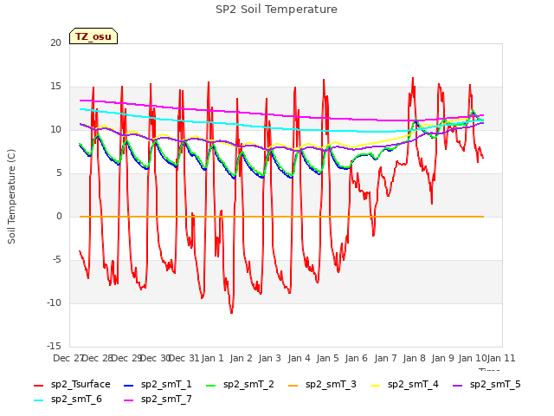554x416 pixels.
Task: Click the orange sp2_smT_3 legend swatch
Action: pos(293,385)
